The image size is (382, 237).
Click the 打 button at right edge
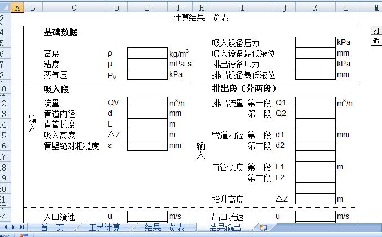[376, 30]
